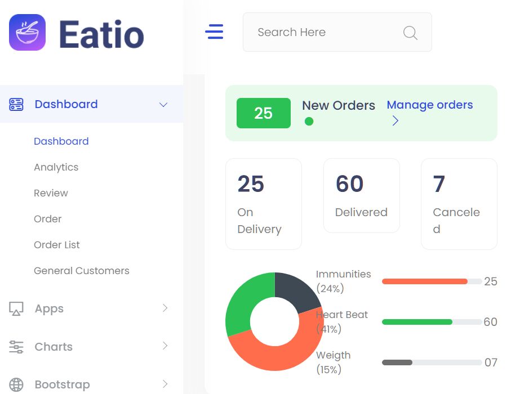Open the hamburger menu icon

(x=215, y=32)
